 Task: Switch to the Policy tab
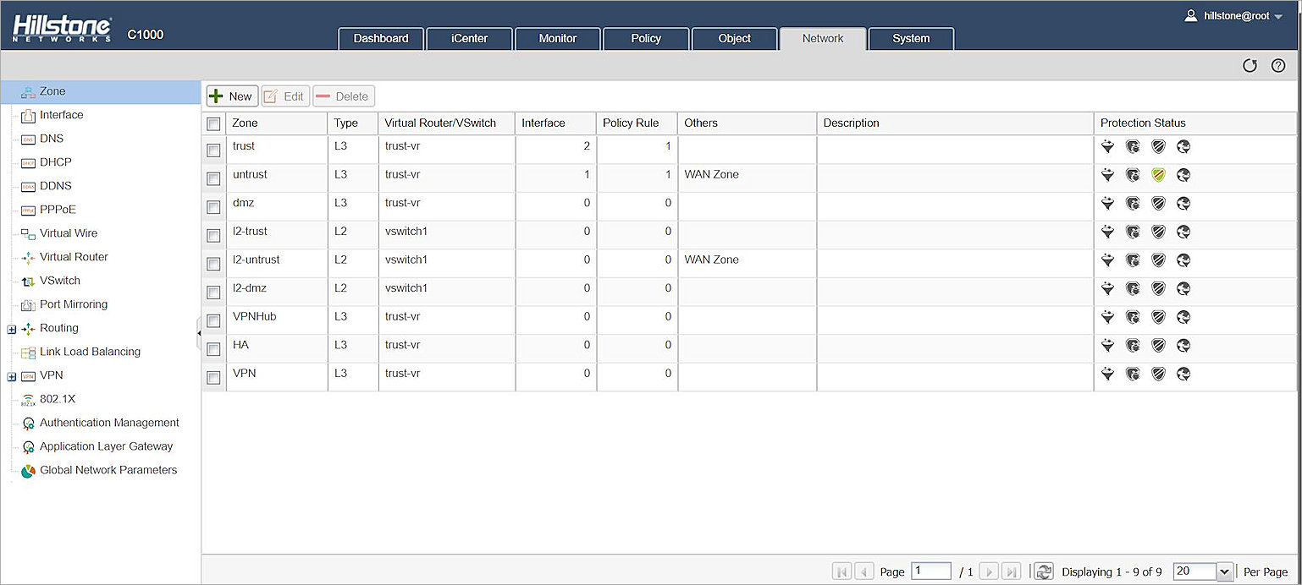[646, 38]
